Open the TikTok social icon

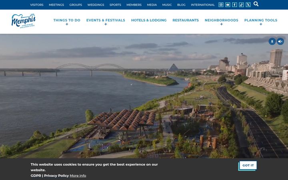241,5
